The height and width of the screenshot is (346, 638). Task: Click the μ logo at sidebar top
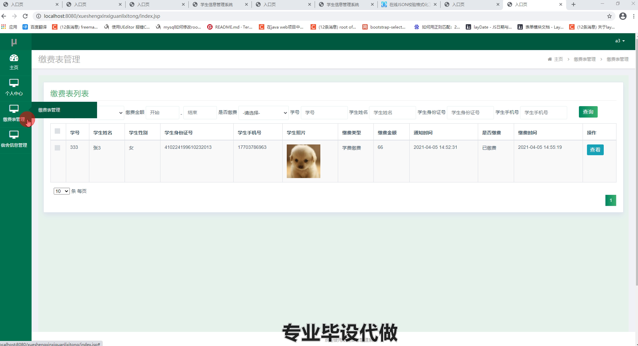click(x=14, y=42)
